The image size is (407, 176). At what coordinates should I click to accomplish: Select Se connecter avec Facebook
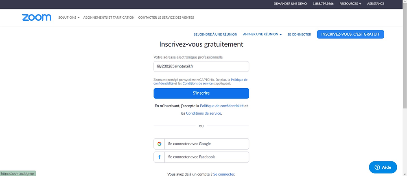tap(201, 157)
